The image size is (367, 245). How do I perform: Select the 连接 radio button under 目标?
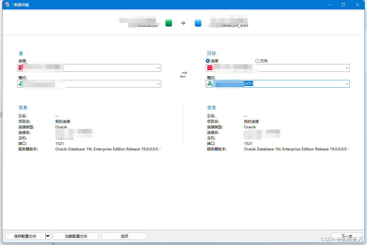(208, 61)
